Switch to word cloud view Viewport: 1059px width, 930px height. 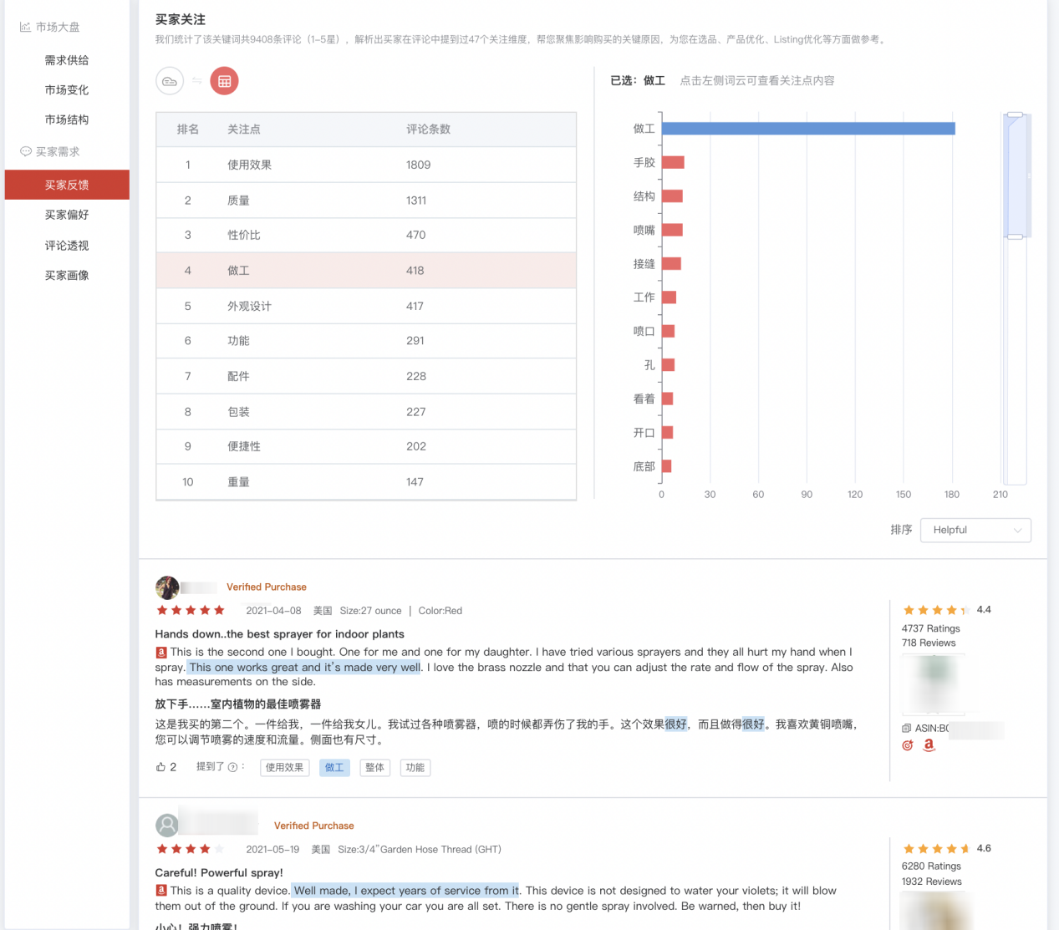point(170,81)
